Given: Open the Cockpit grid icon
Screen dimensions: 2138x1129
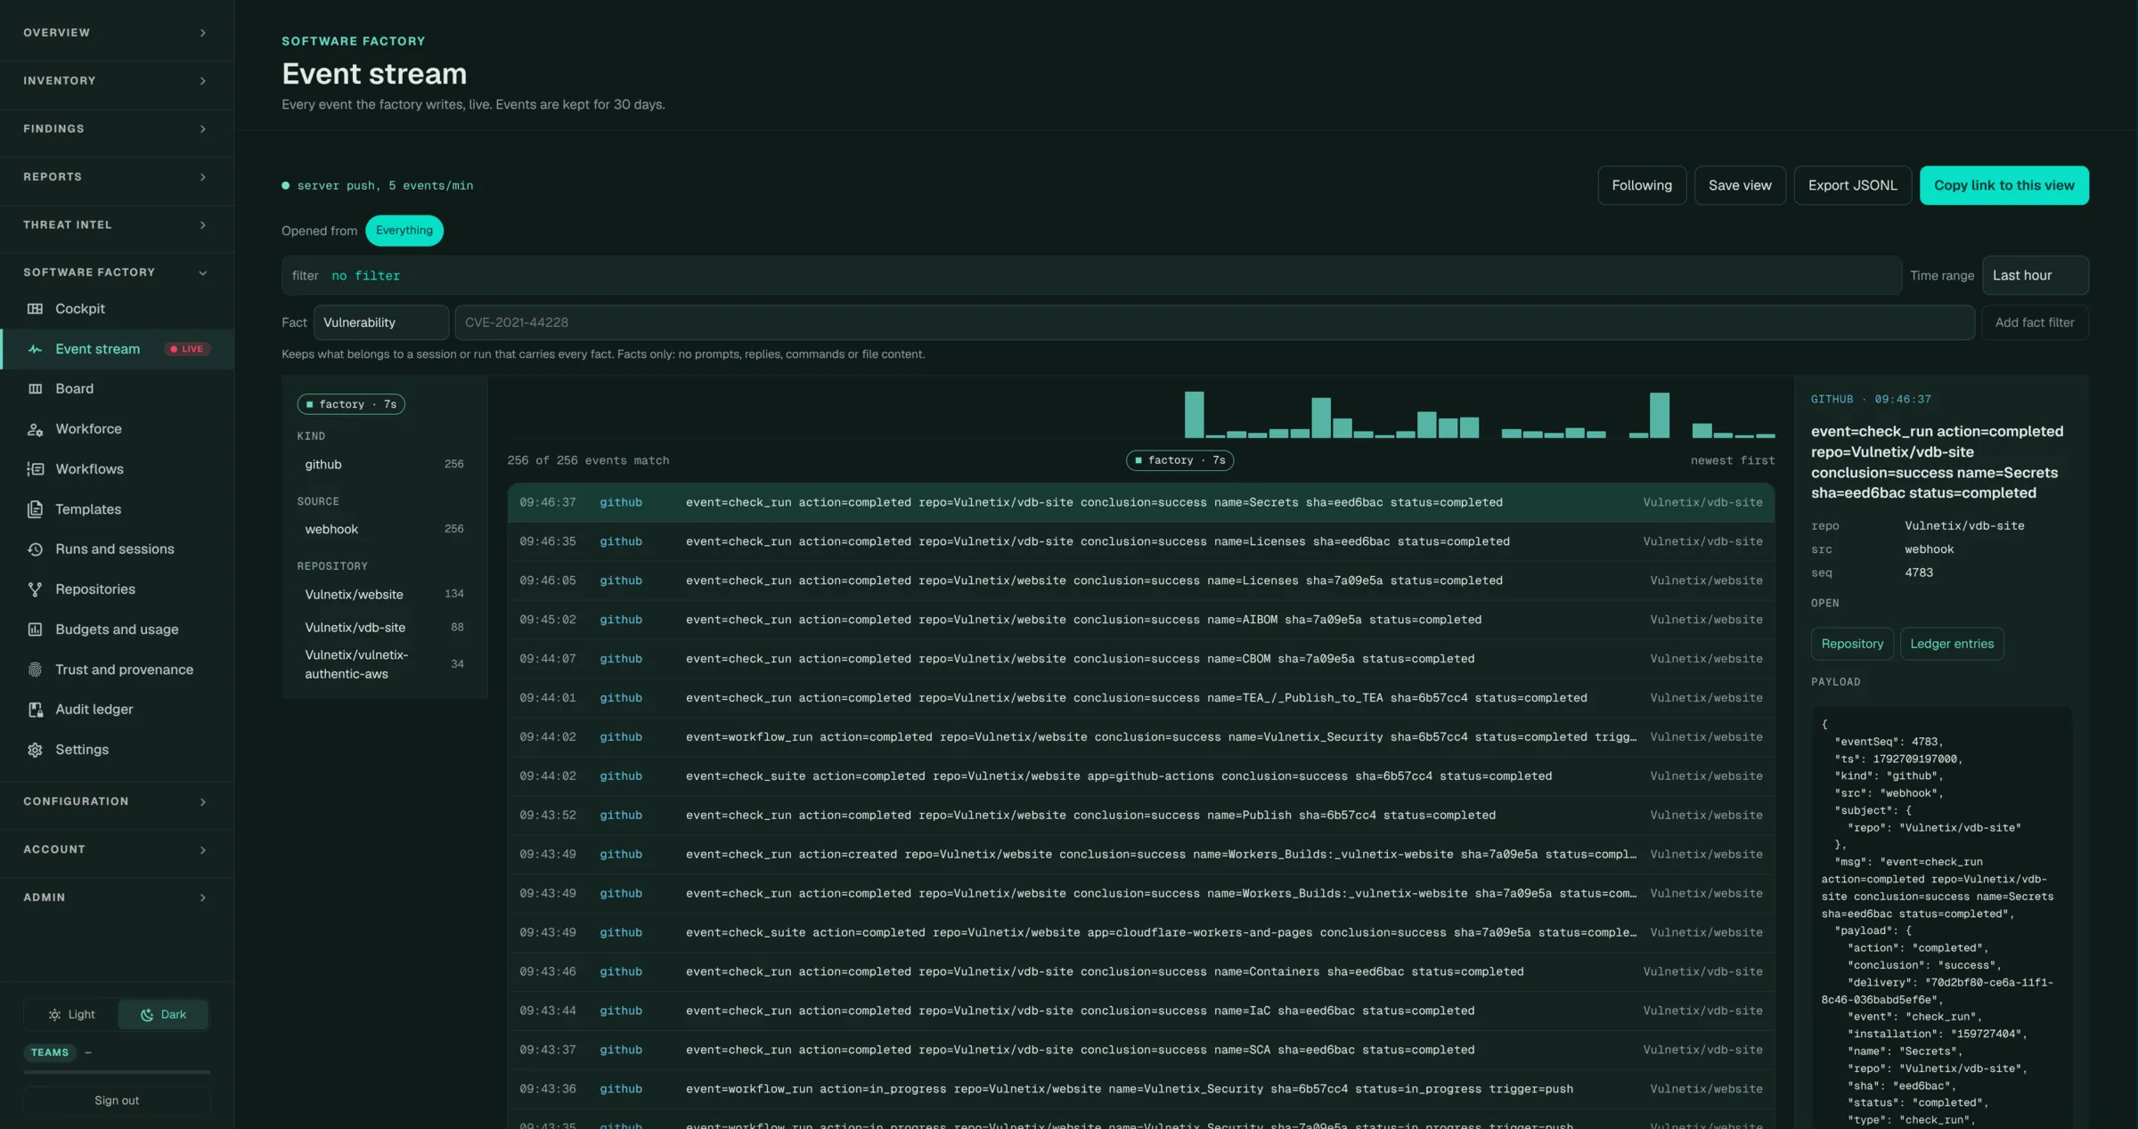Looking at the screenshot, I should point(35,308).
